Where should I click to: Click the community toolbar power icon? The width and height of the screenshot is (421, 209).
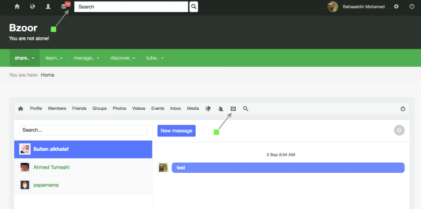point(403,109)
